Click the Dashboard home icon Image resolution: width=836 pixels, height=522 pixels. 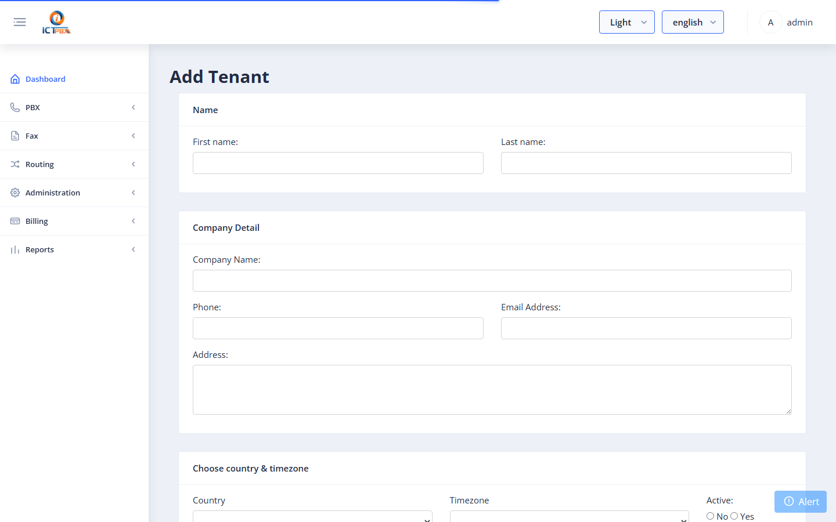pyautogui.click(x=15, y=79)
